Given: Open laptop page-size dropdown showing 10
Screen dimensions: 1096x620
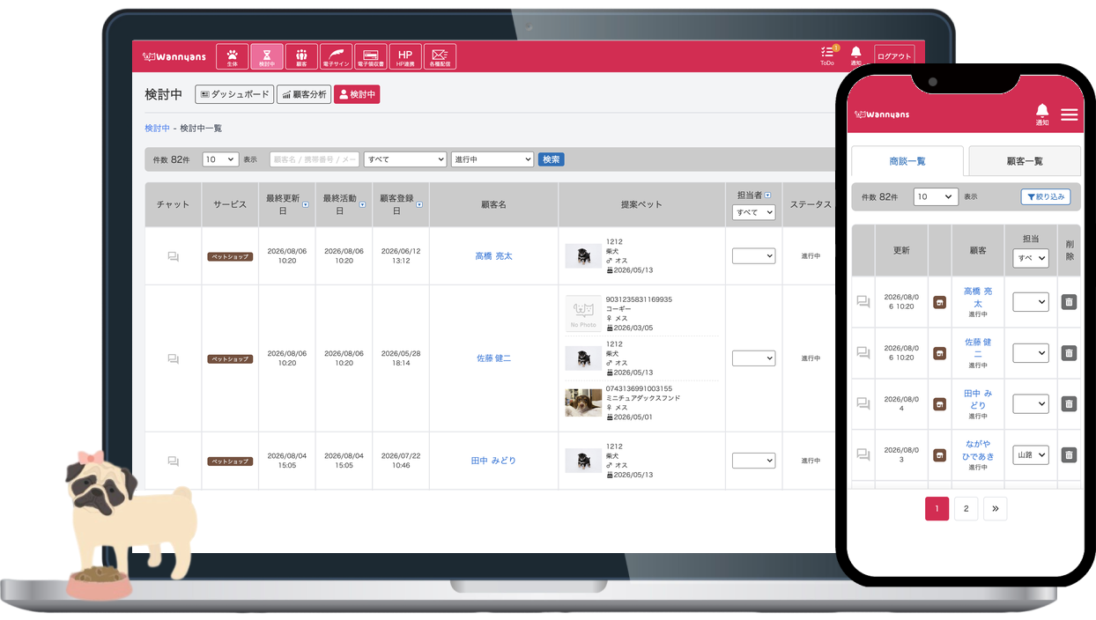Looking at the screenshot, I should pos(220,159).
